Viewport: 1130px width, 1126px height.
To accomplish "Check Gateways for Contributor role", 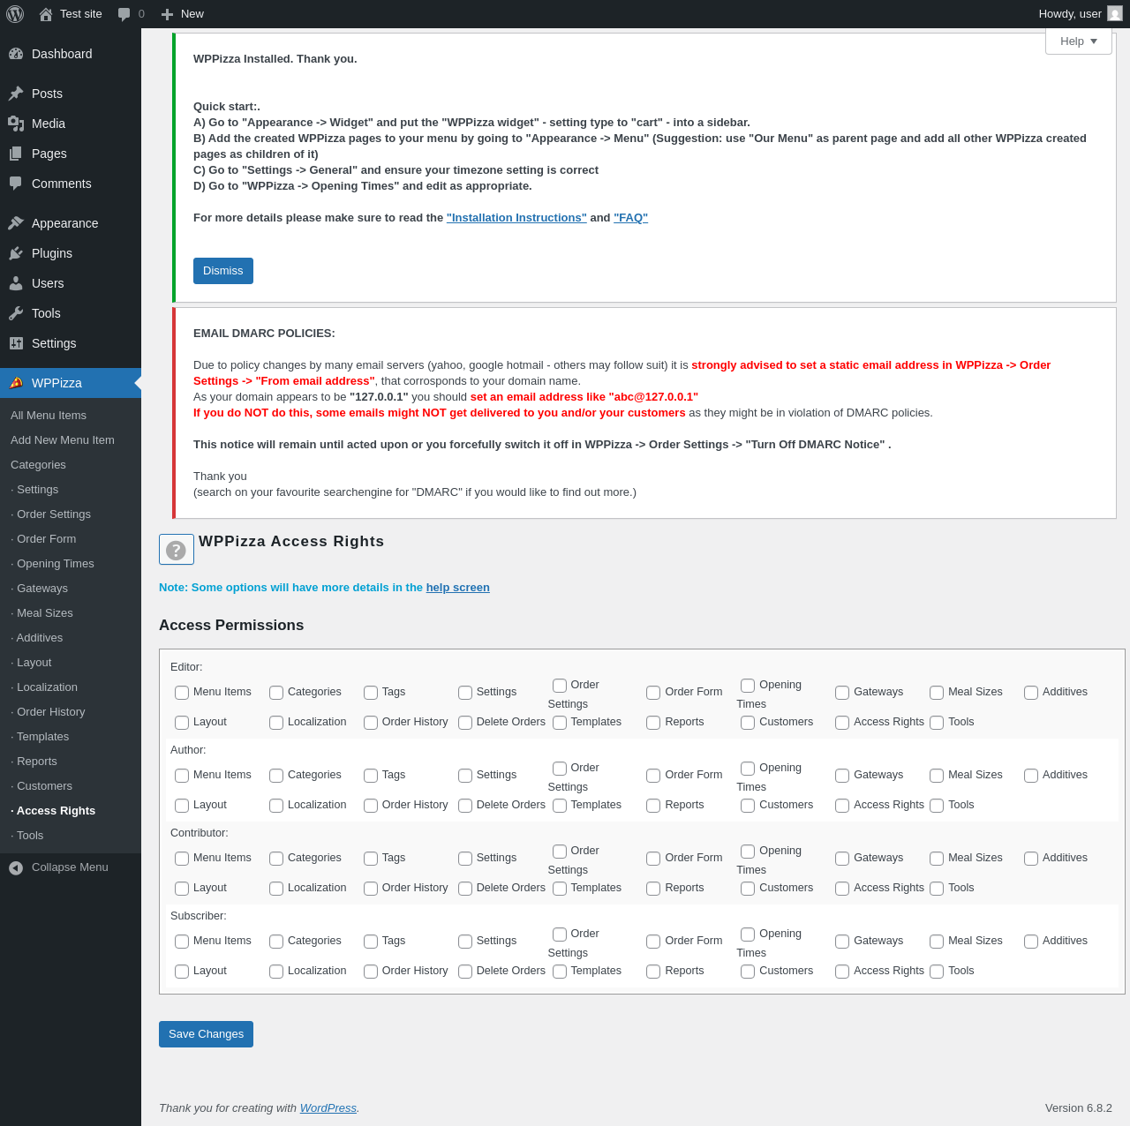I will click(x=842, y=859).
